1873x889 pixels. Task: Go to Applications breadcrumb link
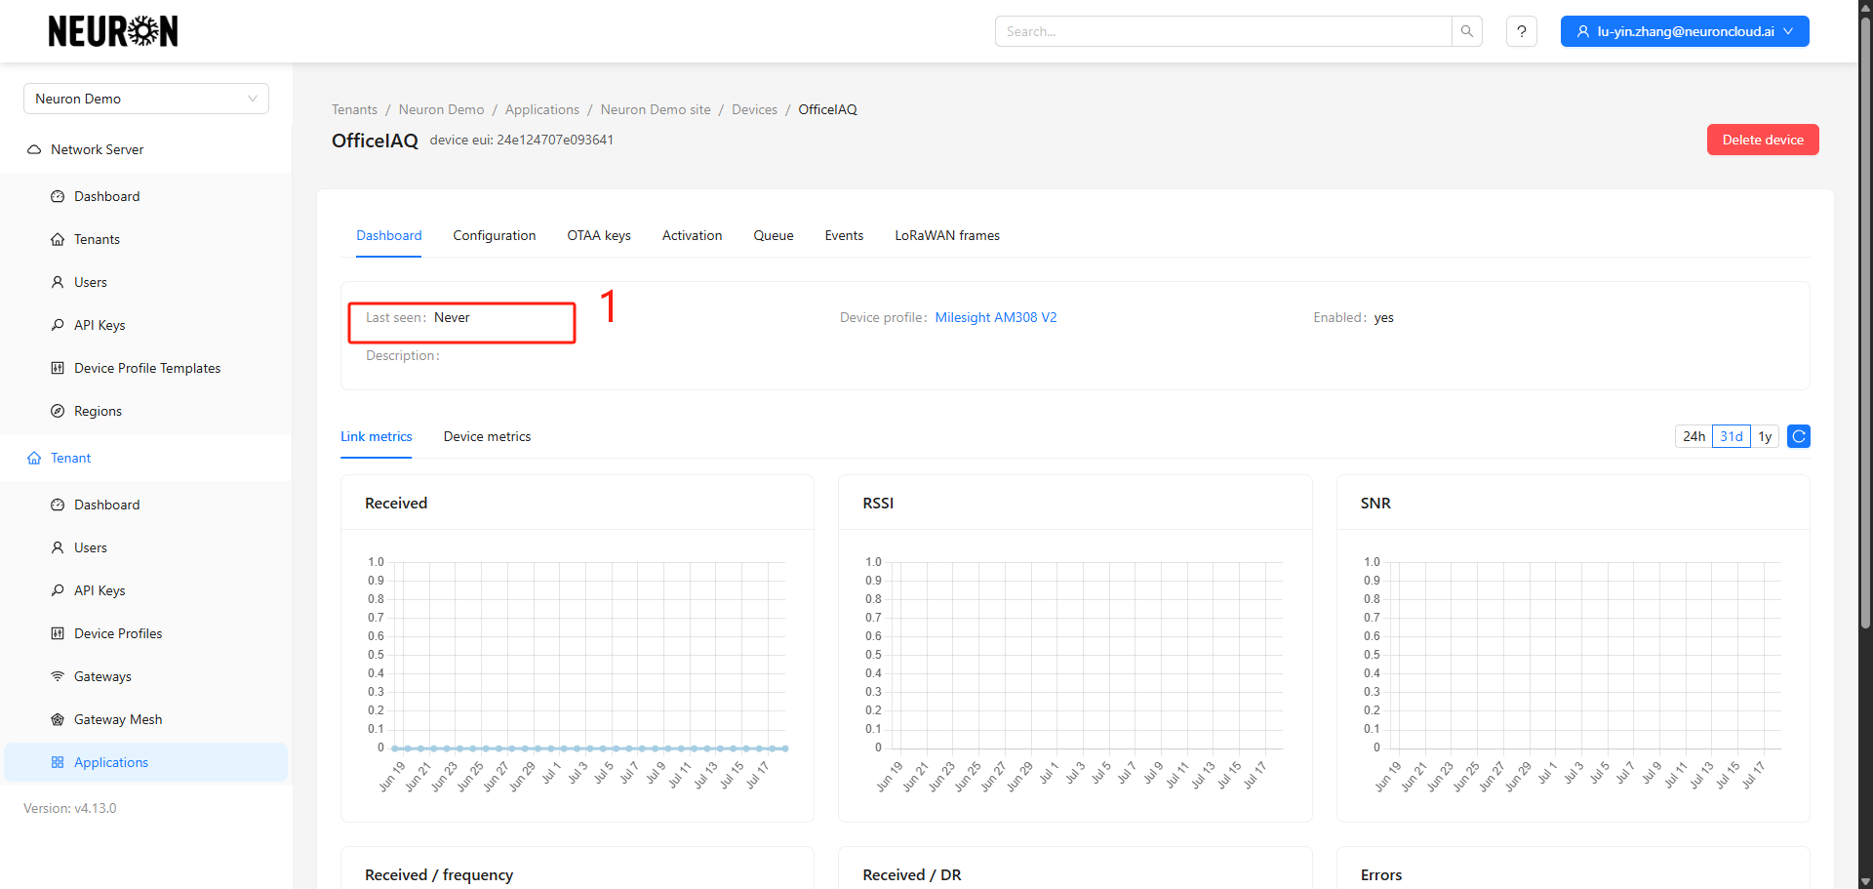tap(542, 109)
